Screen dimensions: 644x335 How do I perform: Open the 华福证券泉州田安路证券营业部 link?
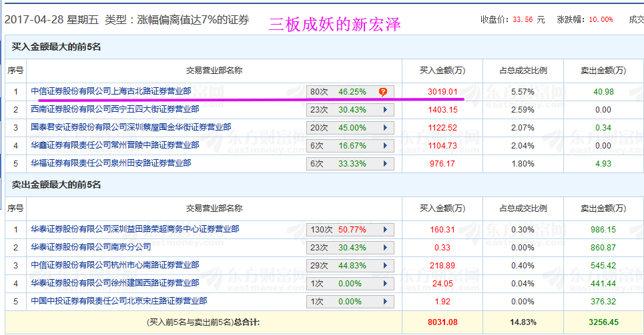pos(111,163)
